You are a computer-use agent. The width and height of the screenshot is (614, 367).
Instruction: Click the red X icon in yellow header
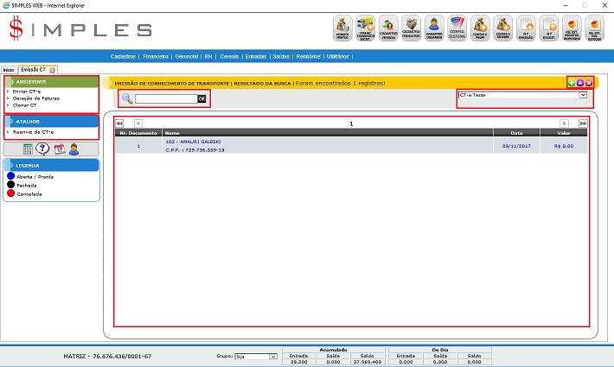pyautogui.click(x=589, y=83)
